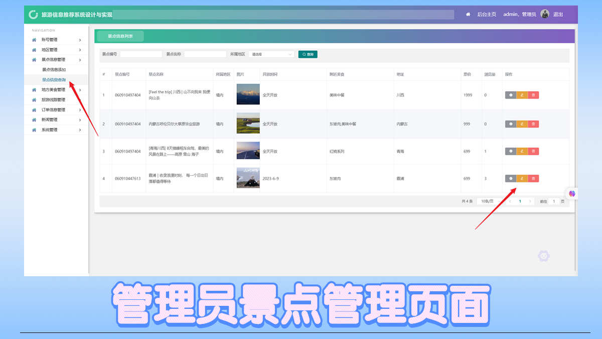Select page number 1 in pagination
Viewport: 602px width, 339px height.
tap(520, 201)
